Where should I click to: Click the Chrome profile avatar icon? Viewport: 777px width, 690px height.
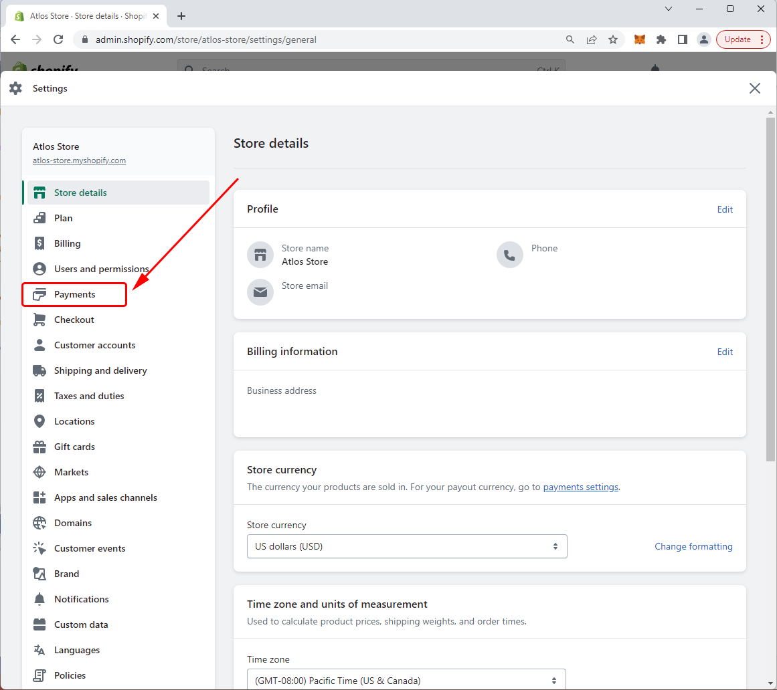point(703,39)
